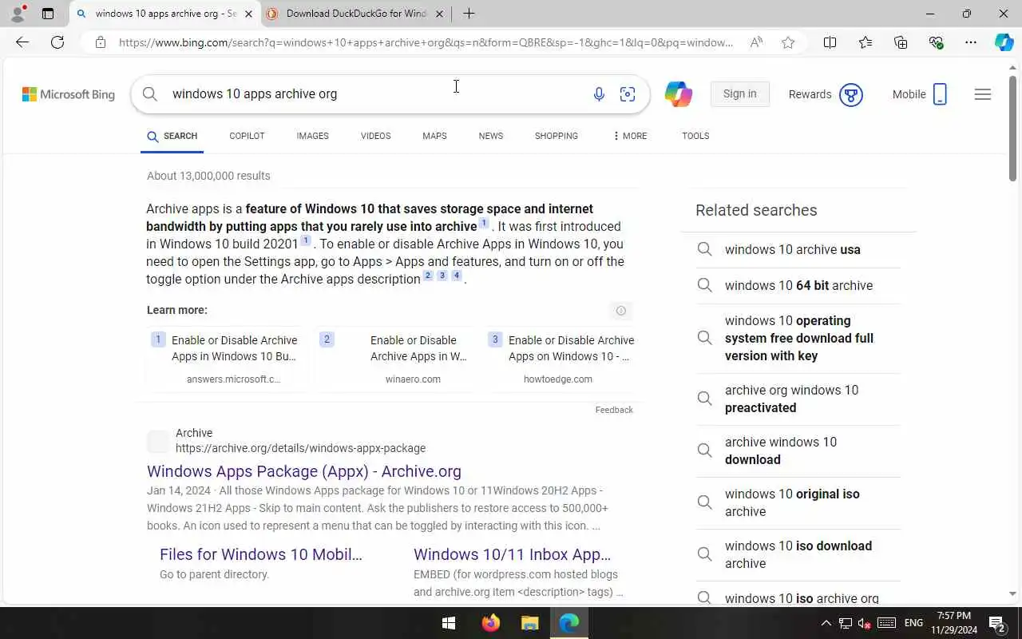The image size is (1022, 639).
Task: Open Copilot sidebar in Edge
Action: pos(1004,42)
